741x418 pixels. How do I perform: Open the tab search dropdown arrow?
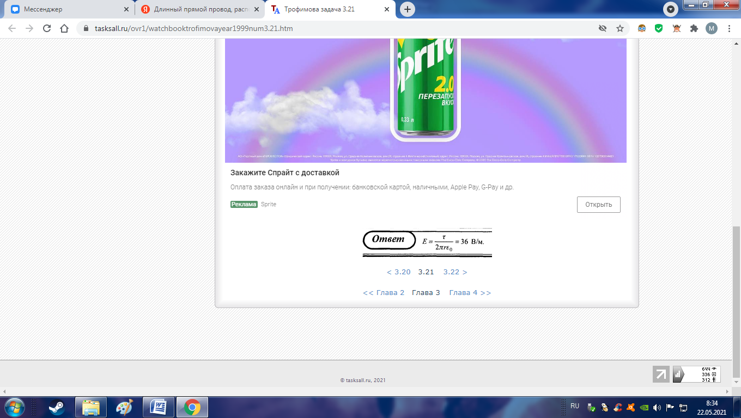[670, 9]
